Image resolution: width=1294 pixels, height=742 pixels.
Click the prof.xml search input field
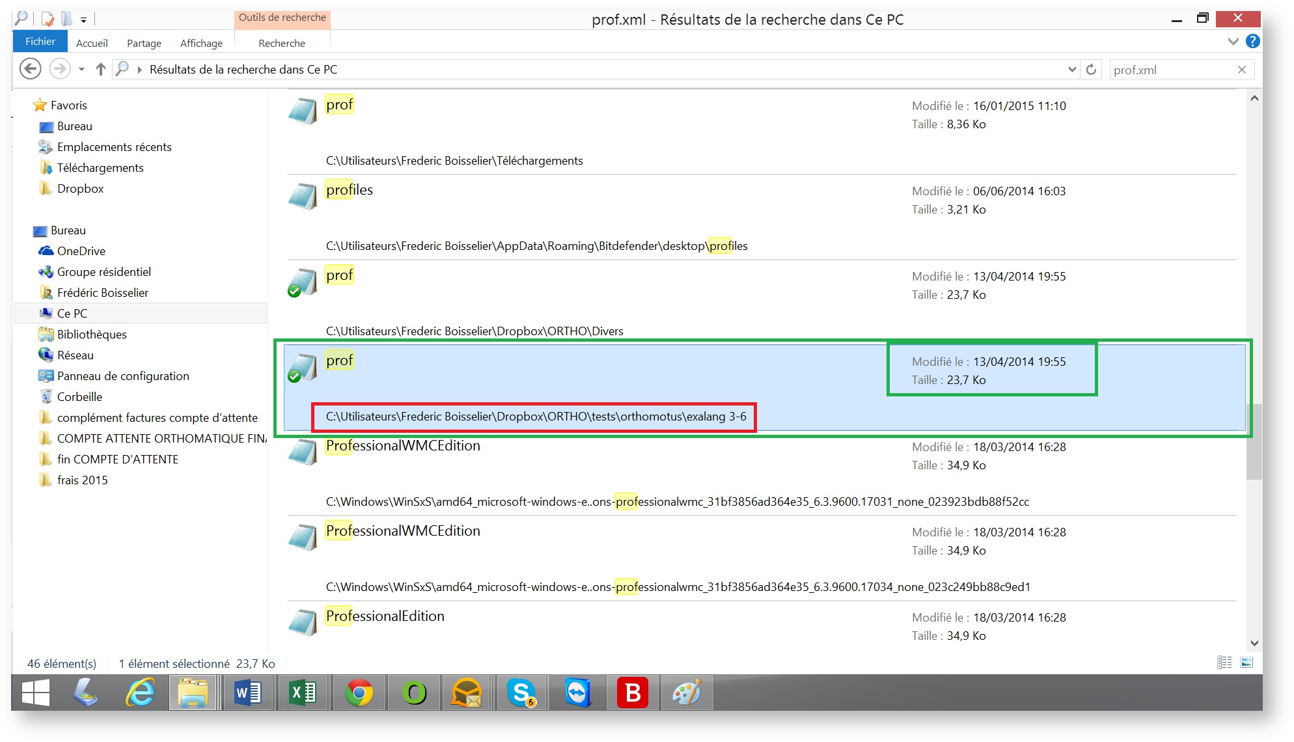pos(1165,69)
